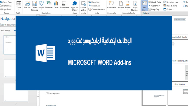Insert Date & Time
This screenshot has width=188, height=106.
[170, 6]
